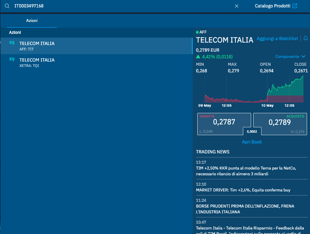Click the price alert bell icon

pos(305,38)
